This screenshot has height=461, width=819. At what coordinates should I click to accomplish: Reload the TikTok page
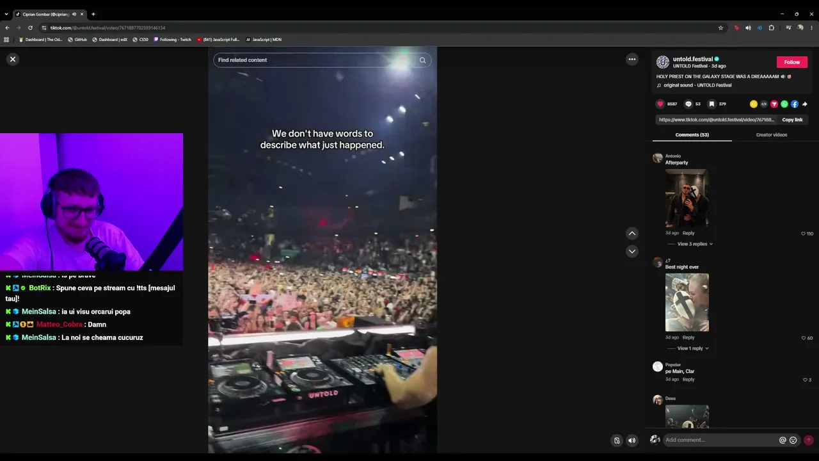[x=30, y=28]
